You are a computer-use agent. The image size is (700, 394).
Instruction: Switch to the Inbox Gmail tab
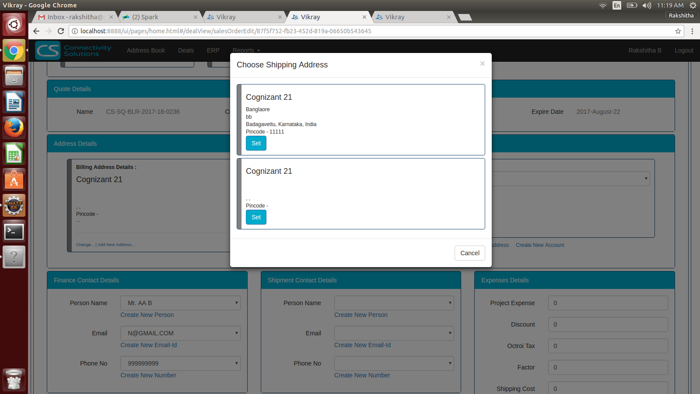72,17
